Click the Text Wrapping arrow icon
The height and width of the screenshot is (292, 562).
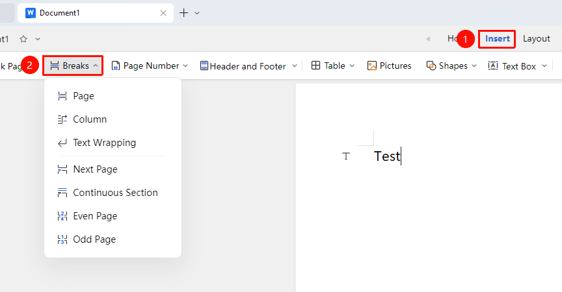62,143
